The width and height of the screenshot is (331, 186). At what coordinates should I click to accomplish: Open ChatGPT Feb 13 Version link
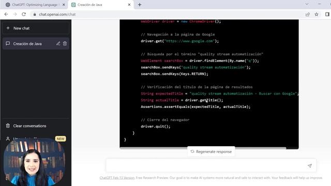point(117,178)
